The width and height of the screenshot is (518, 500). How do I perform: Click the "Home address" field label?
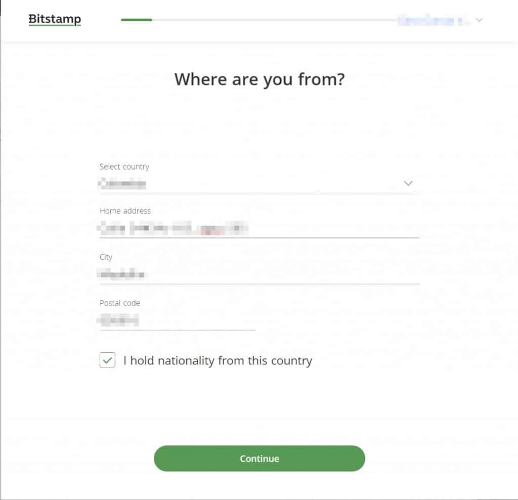click(125, 211)
